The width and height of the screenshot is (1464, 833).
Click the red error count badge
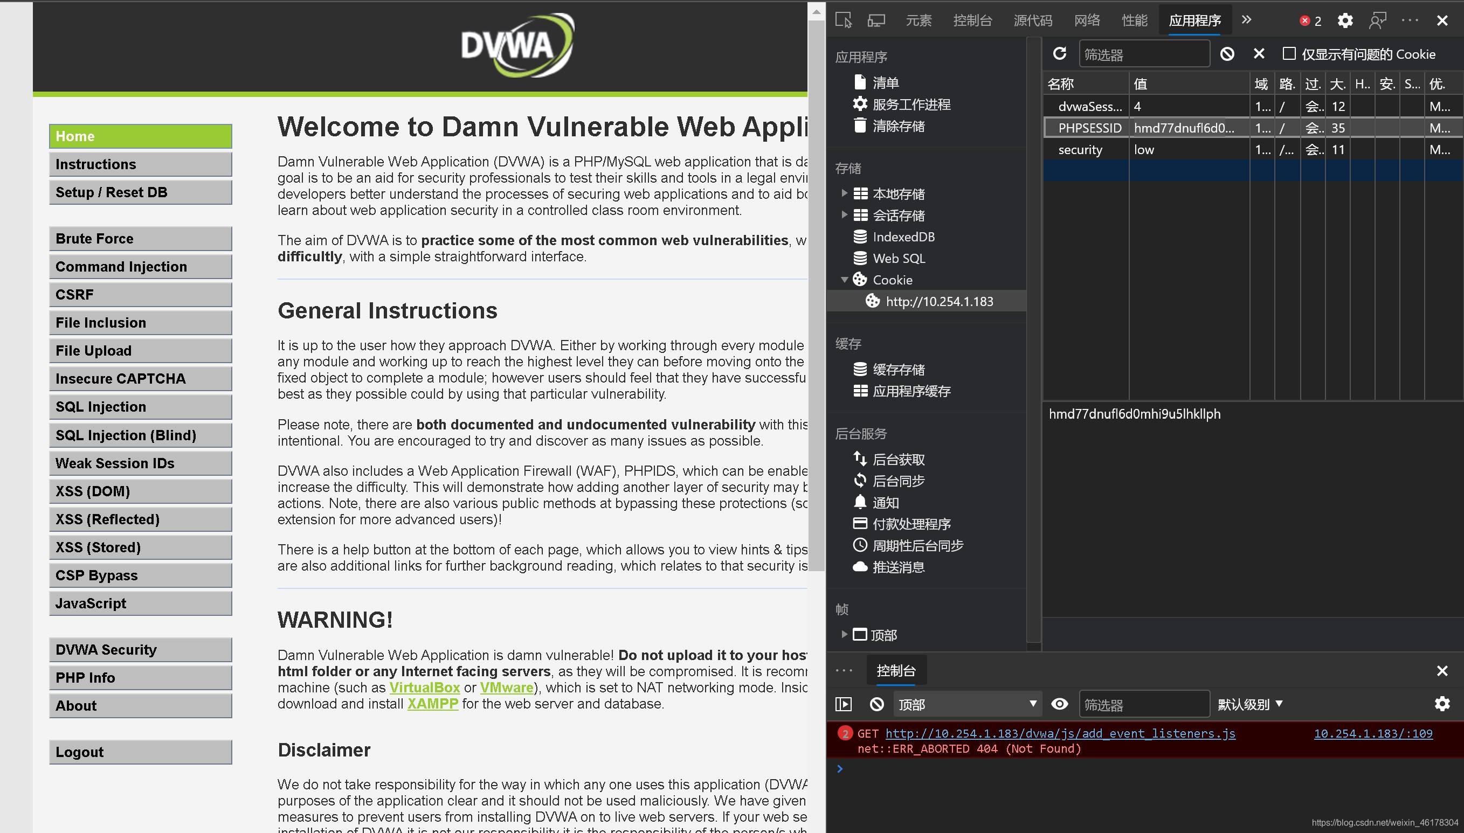1310,20
